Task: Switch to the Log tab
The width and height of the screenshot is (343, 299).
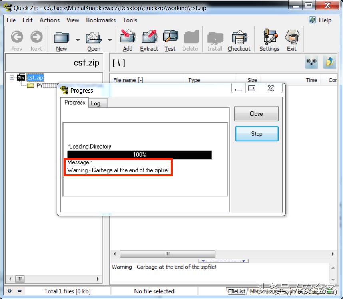Action: [x=97, y=103]
